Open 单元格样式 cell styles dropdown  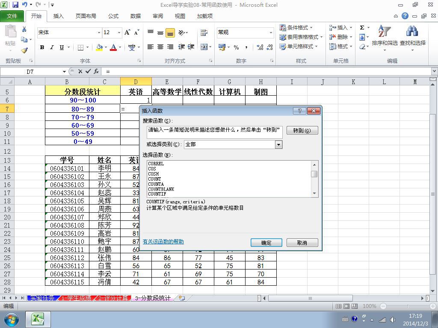298,46
